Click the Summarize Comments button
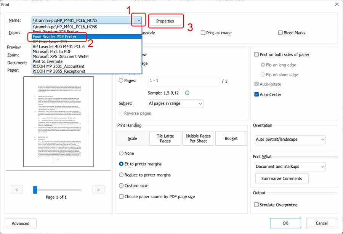Image resolution: width=343 pixels, height=234 pixels. [282, 178]
